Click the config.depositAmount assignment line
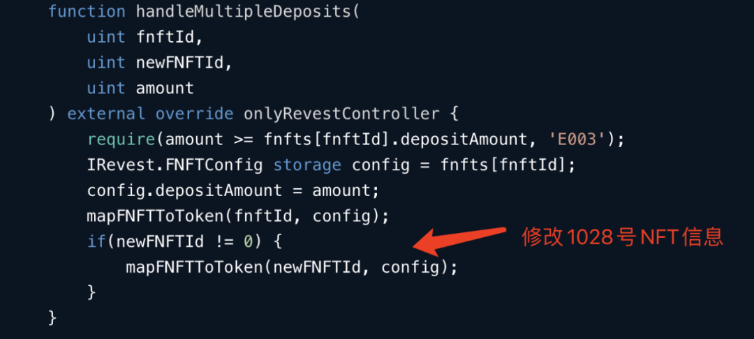This screenshot has width=754, height=339. [233, 191]
